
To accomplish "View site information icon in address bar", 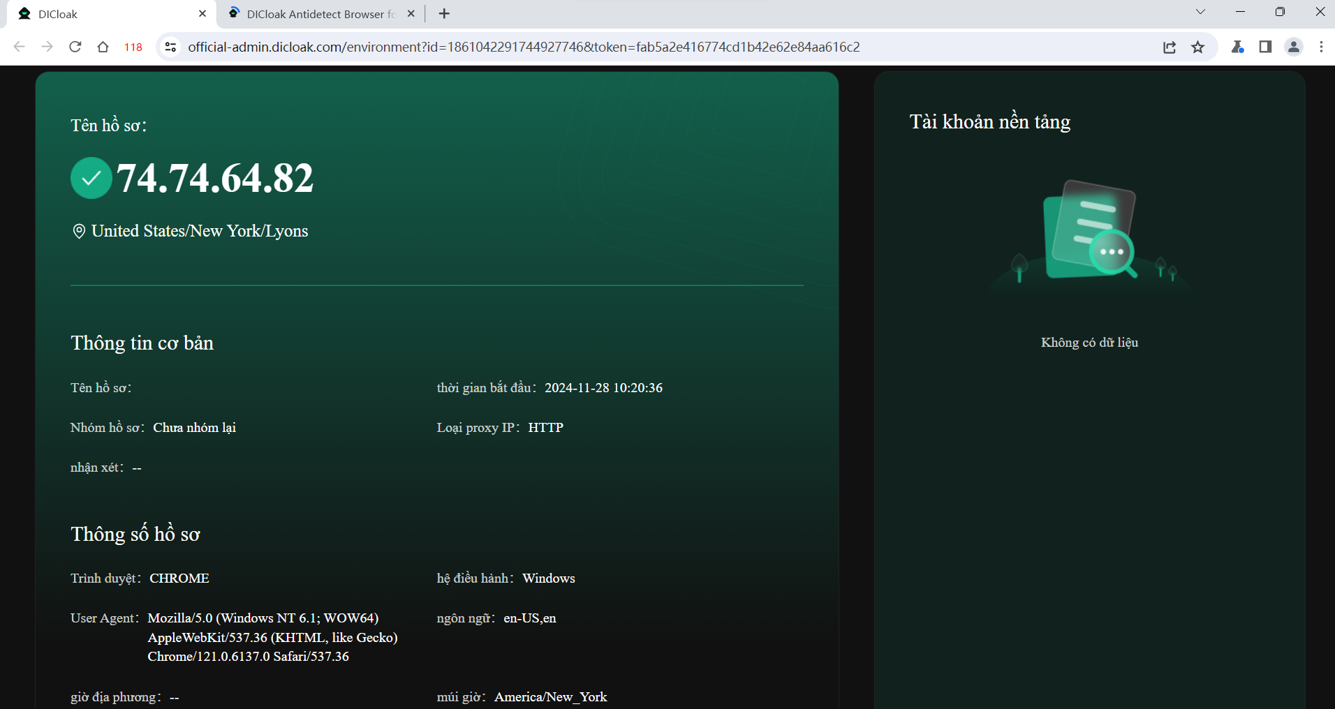I will (x=170, y=47).
